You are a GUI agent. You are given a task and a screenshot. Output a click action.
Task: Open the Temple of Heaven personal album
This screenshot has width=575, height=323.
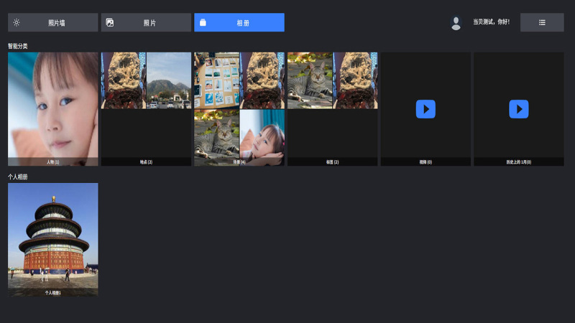53,235
